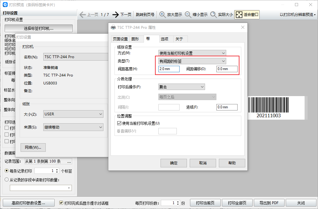Click 关闭 button at bottom
The height and width of the screenshot is (209, 318).
301,203
